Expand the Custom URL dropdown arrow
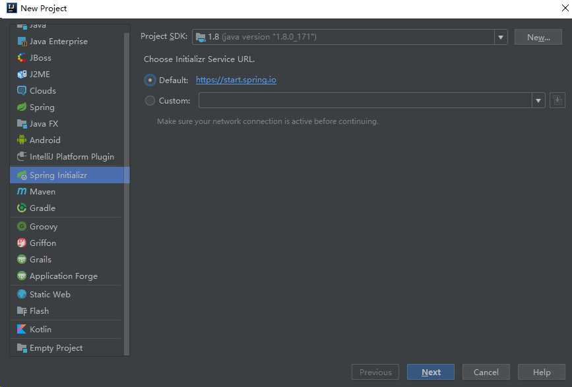 (x=538, y=100)
